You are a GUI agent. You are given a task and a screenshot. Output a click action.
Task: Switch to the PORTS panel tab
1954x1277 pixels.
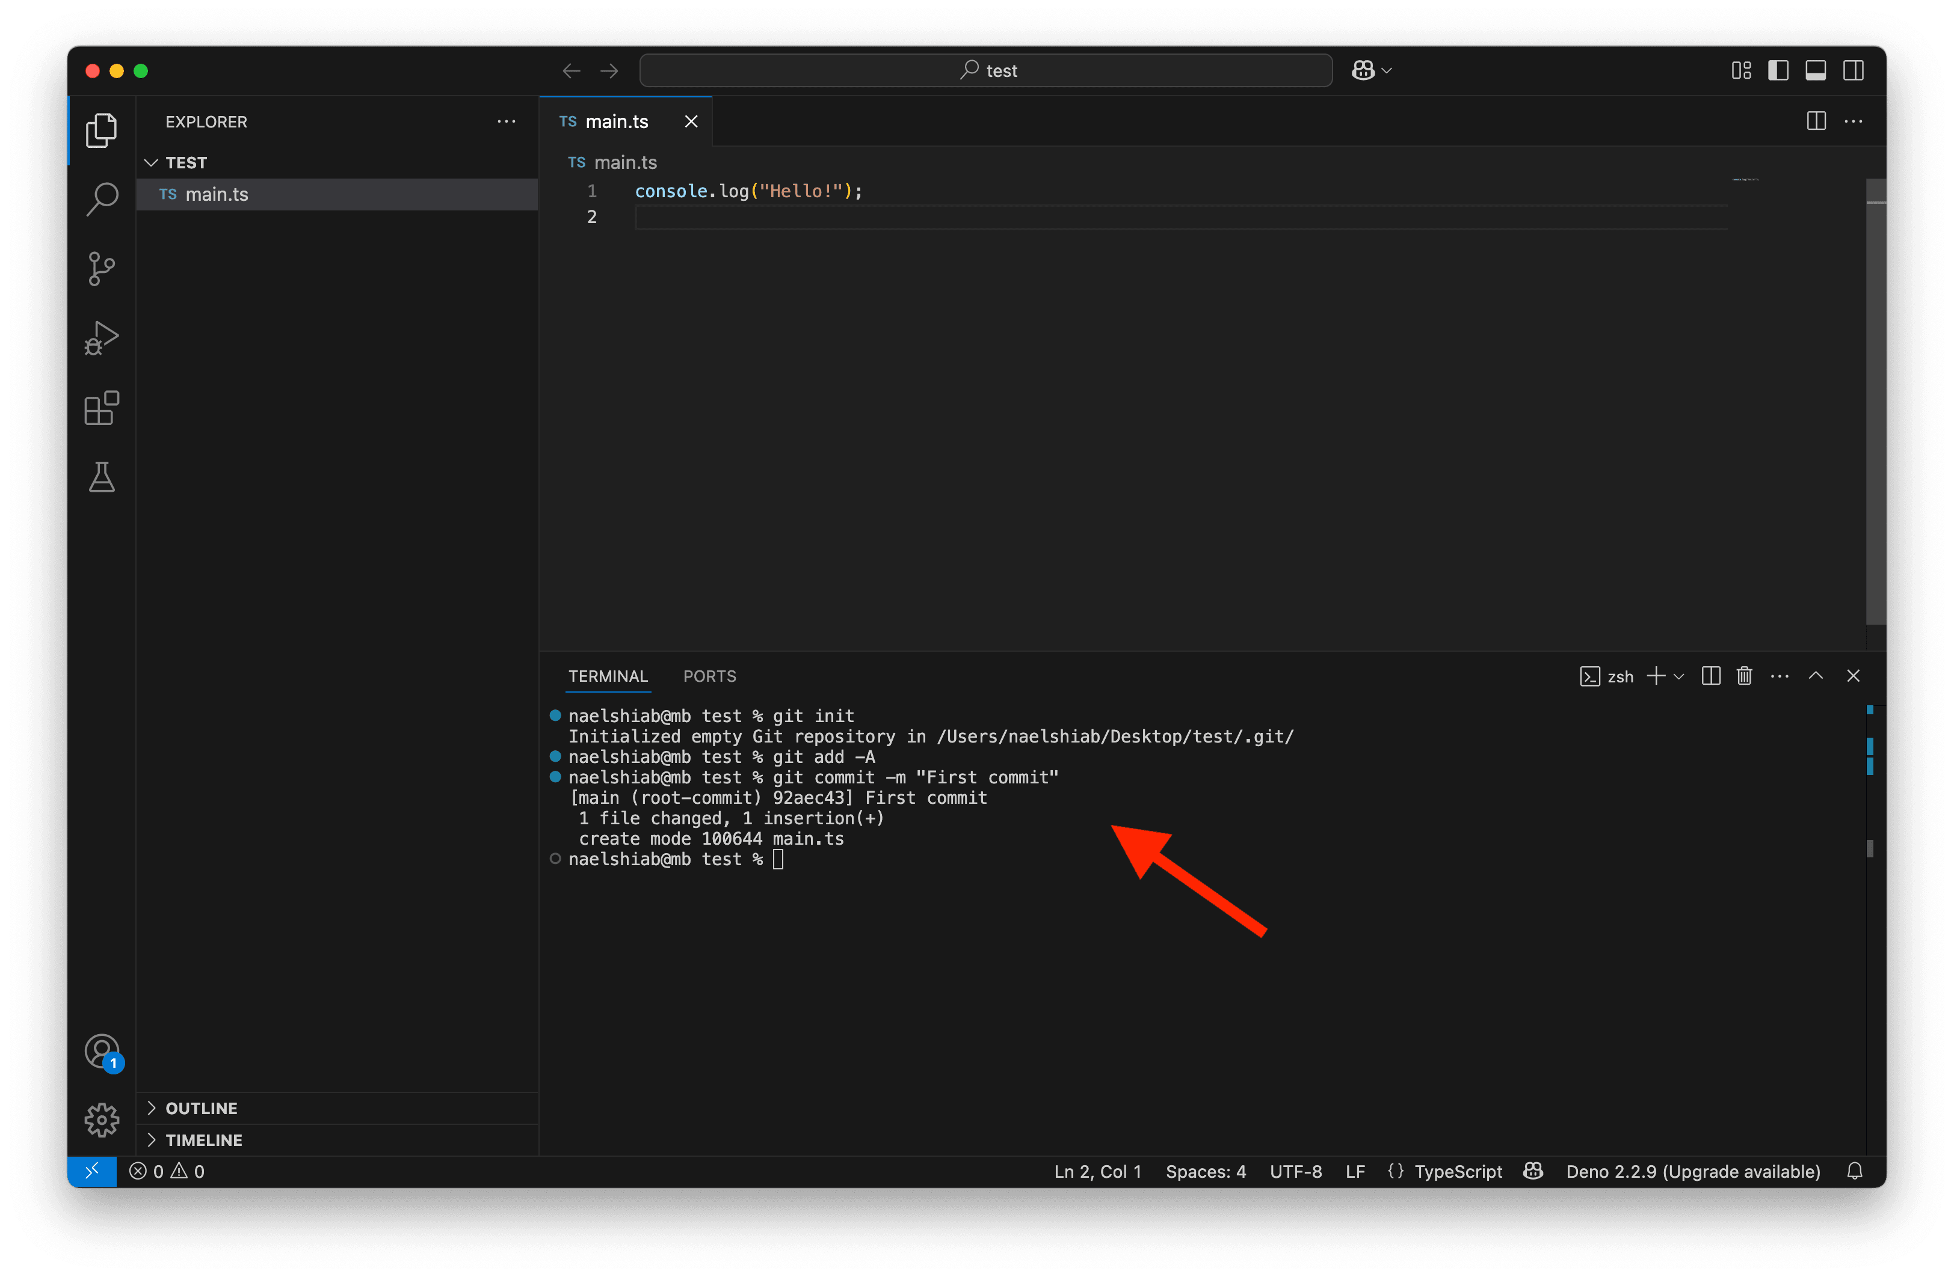pos(709,676)
